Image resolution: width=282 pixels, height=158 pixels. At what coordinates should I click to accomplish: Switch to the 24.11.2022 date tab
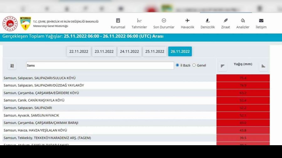pos(129,52)
